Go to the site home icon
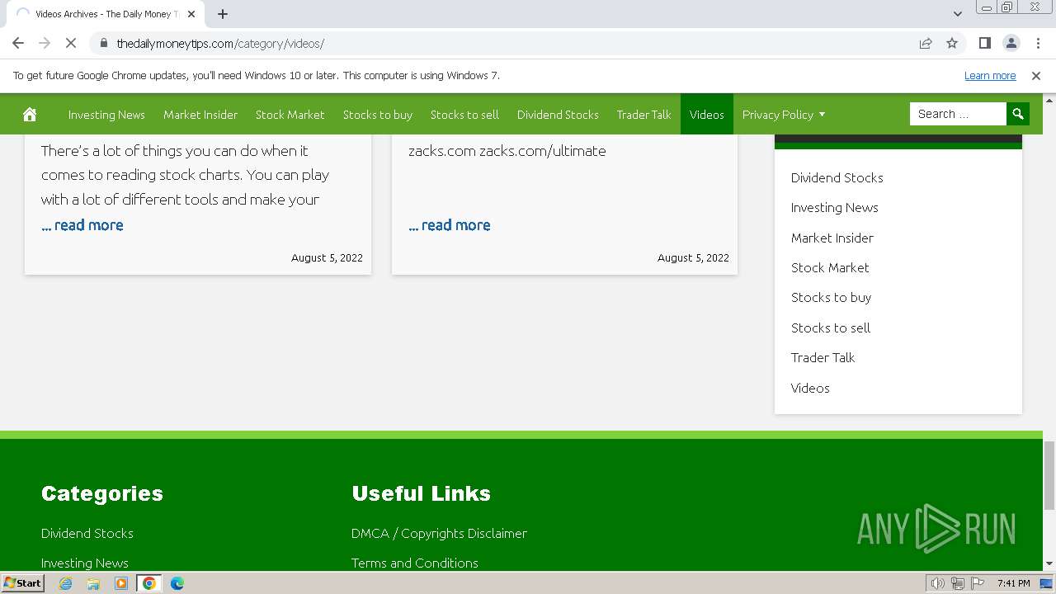 point(30,114)
